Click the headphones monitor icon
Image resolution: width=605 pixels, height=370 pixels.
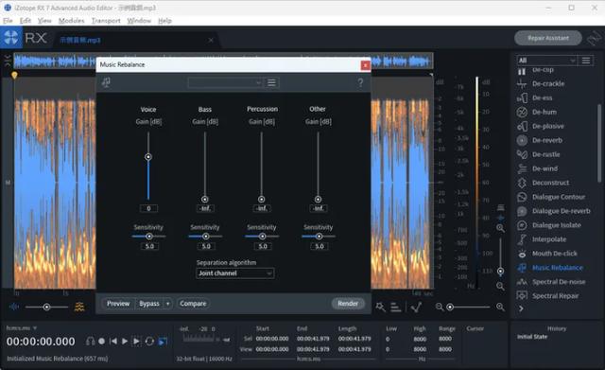(91, 342)
